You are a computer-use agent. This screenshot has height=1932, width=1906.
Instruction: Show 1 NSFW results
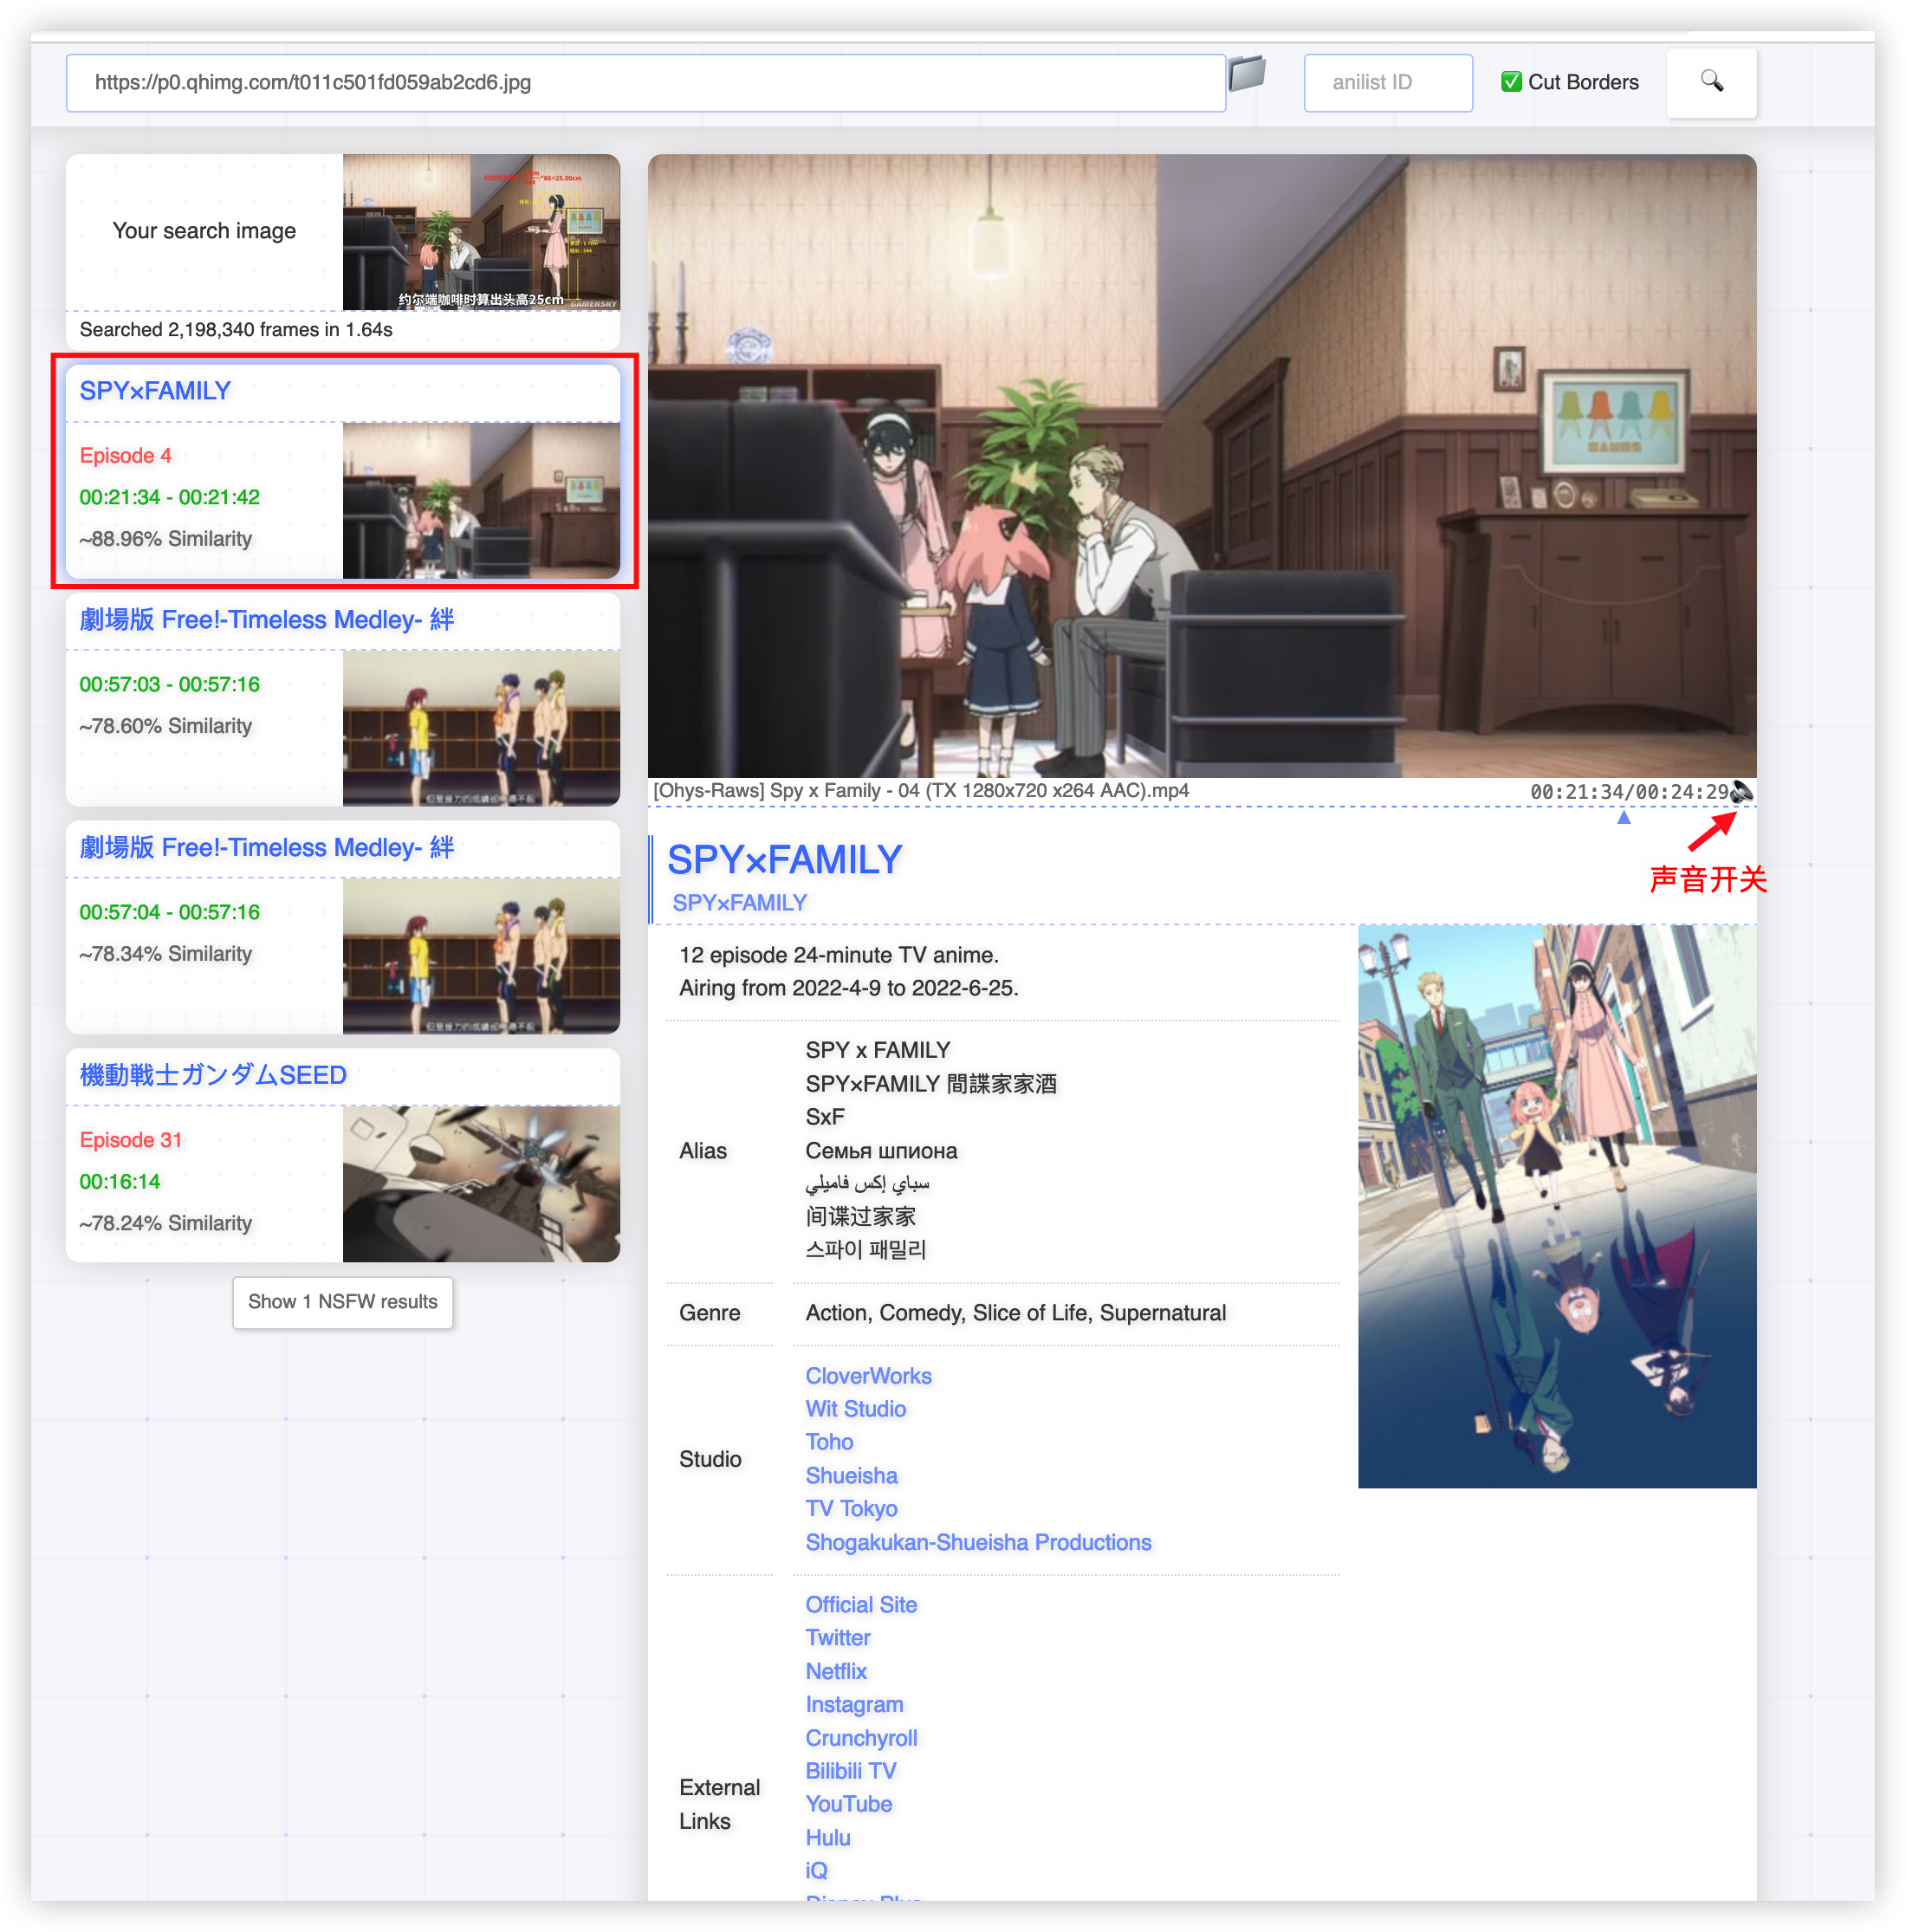[x=342, y=1302]
